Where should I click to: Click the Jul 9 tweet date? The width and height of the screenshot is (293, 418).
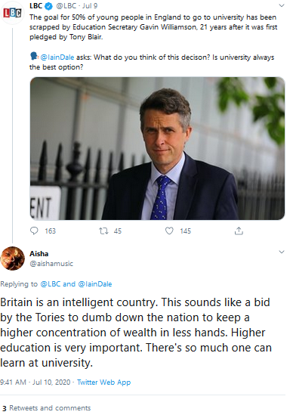pos(90,5)
